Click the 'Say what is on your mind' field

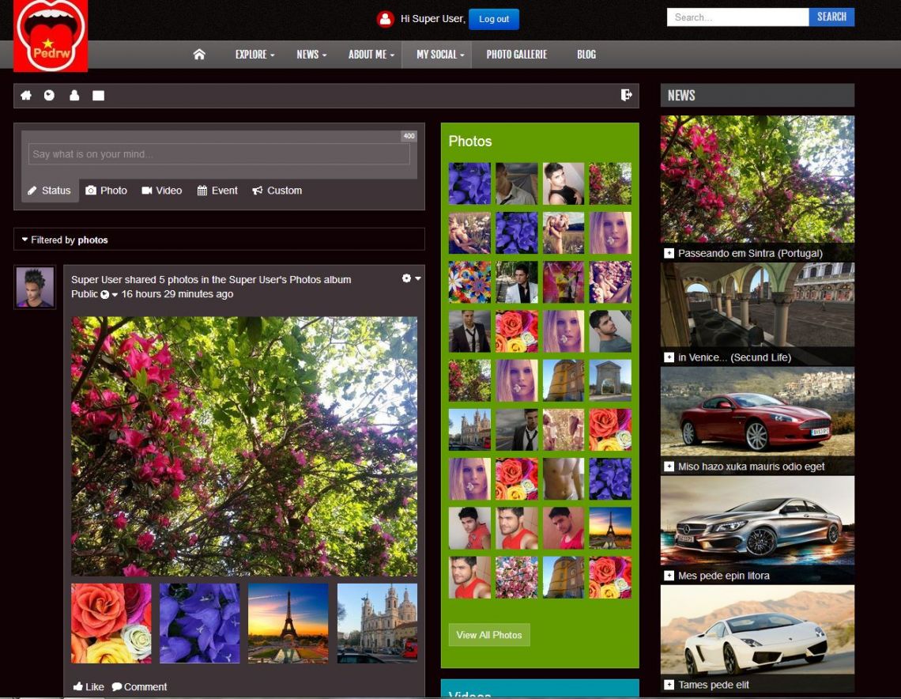pos(219,154)
